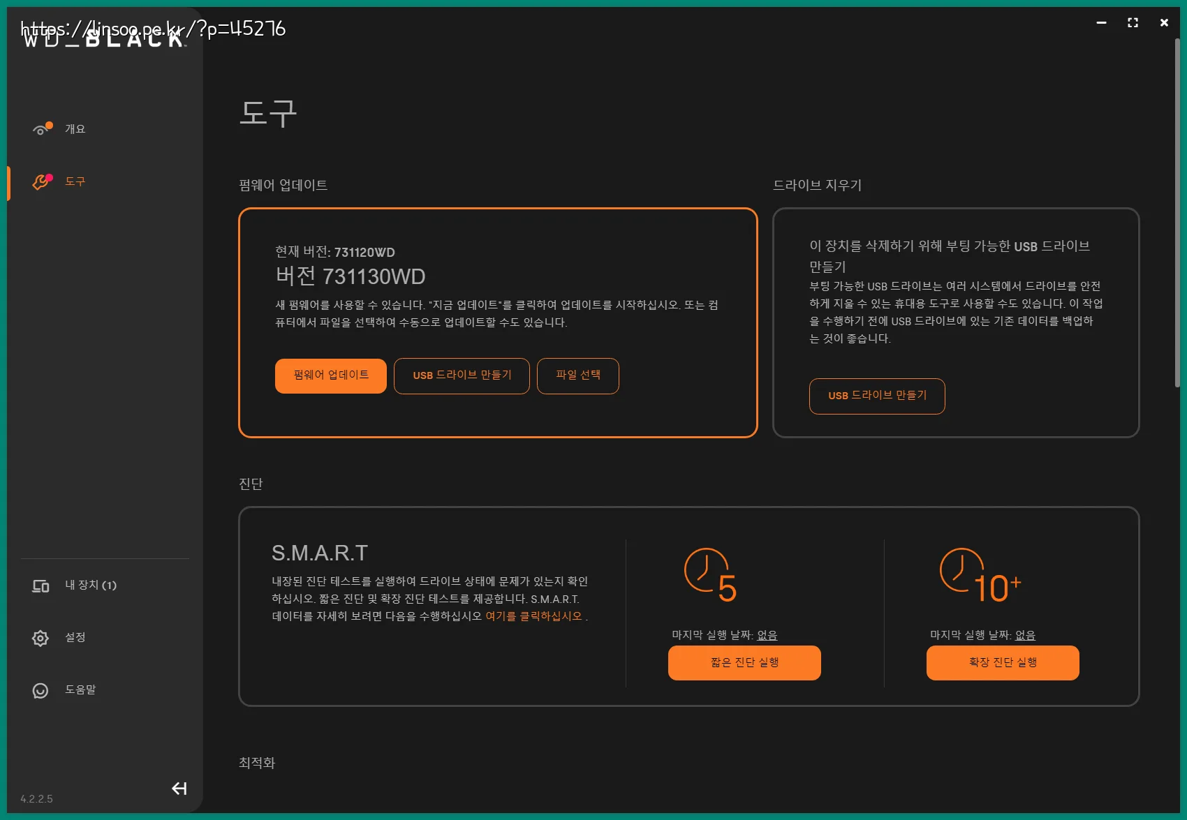Viewport: 1187px width, 820px height.
Task: Click the vertical scrollbar thumb
Action: [1177, 213]
